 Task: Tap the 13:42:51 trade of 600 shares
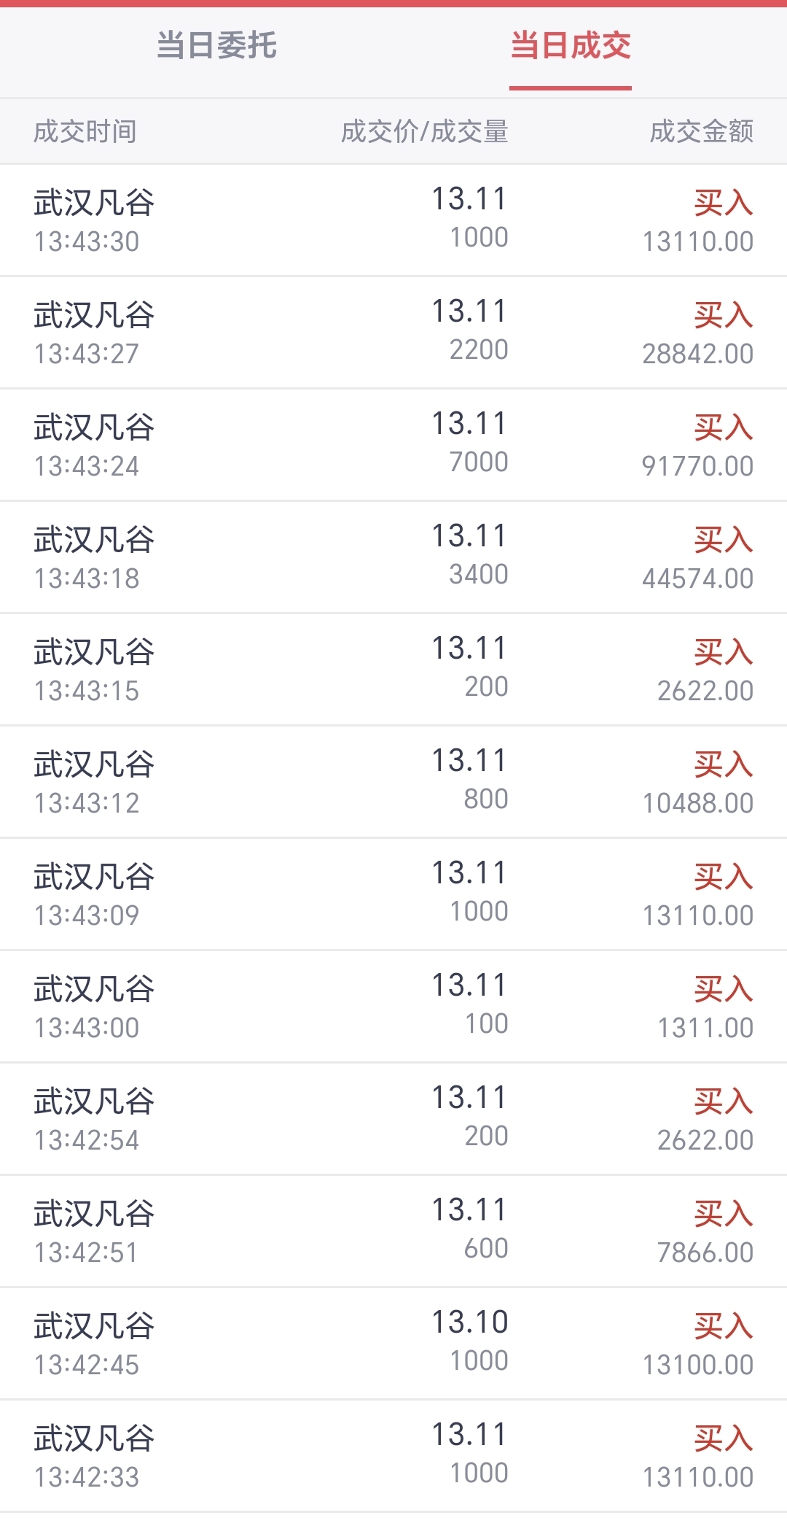click(393, 1231)
